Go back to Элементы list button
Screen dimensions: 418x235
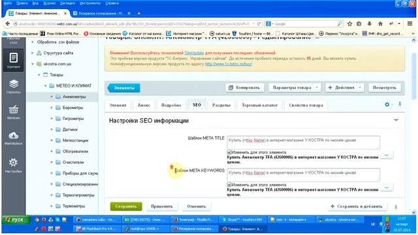[x=123, y=88]
